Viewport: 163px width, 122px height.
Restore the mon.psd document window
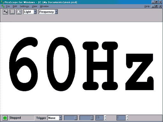click(156, 6)
